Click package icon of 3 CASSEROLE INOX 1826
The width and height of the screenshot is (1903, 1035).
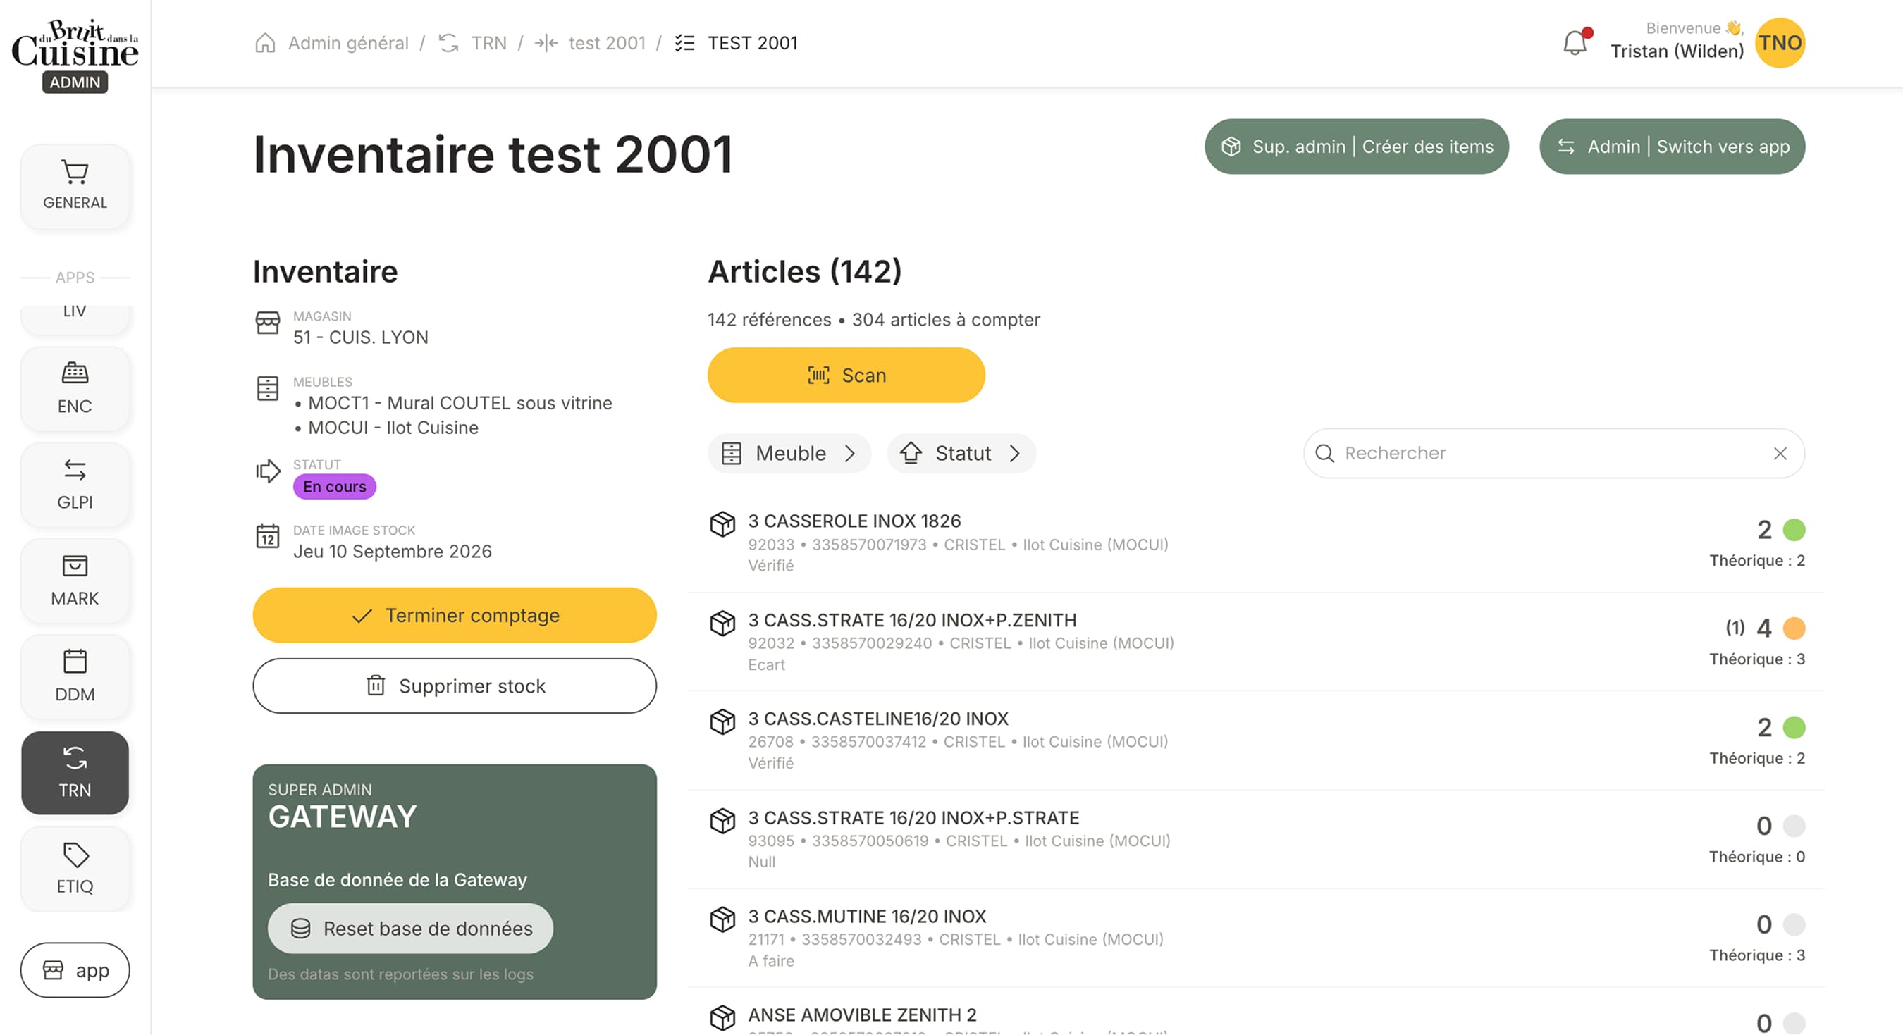coord(722,523)
